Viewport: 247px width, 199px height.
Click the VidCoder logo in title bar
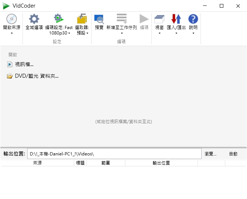click(x=6, y=6)
